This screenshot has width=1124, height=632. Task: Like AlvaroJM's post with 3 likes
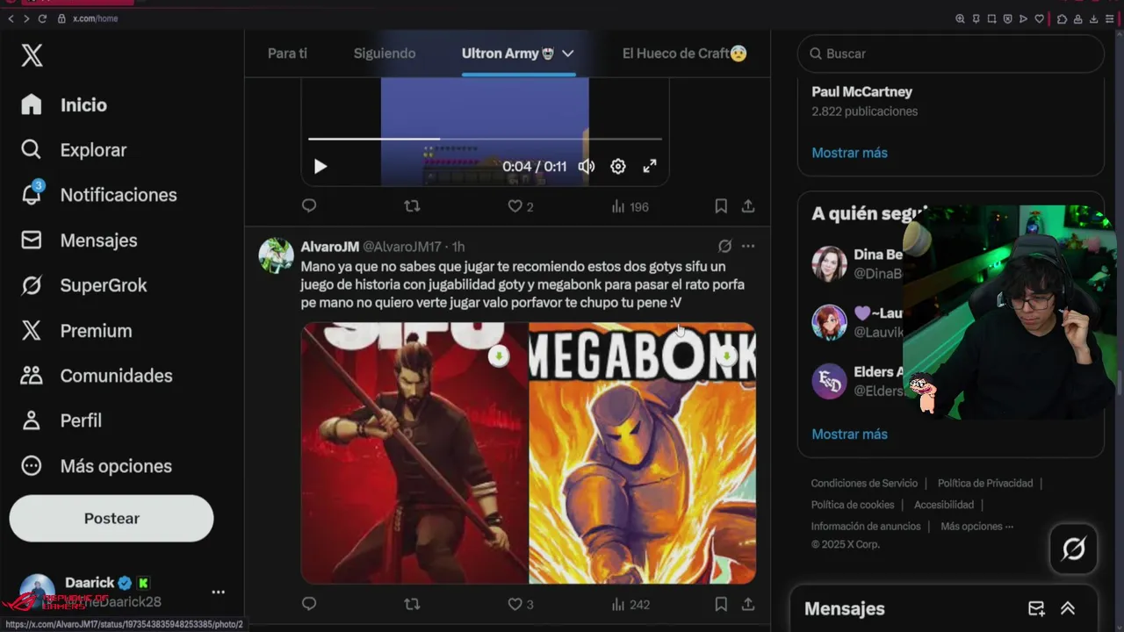(x=521, y=604)
